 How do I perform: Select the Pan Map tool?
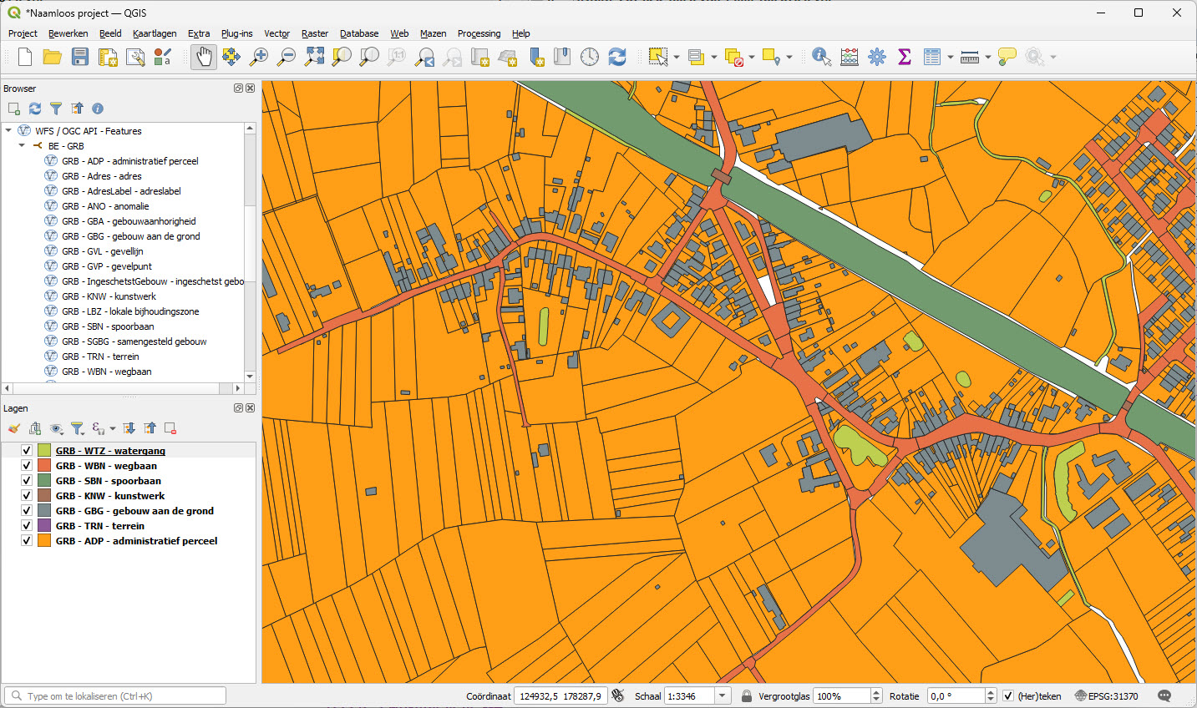[203, 57]
